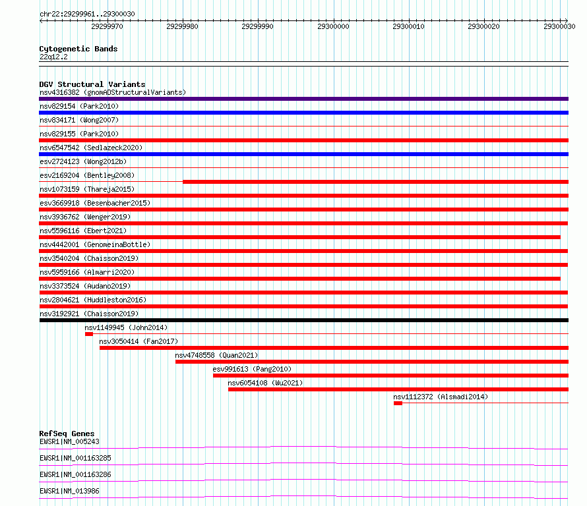Open the nsv834171 (Wong2007) variant label
Viewport: 587px width, 506px height.
(x=79, y=120)
